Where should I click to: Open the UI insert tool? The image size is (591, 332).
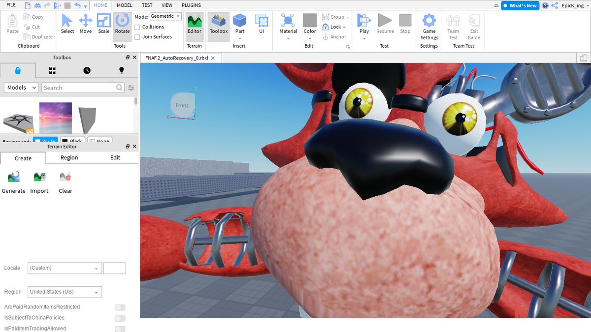[262, 25]
